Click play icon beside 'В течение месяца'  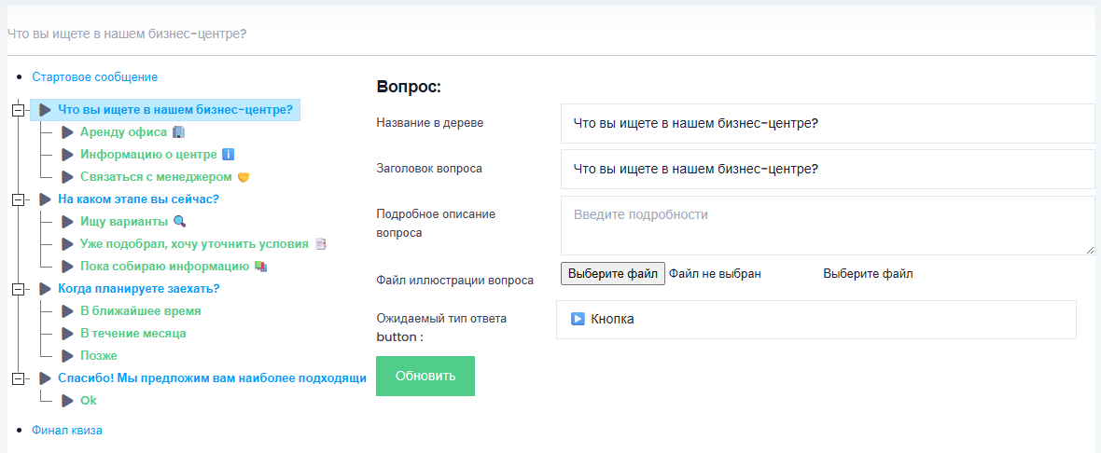point(67,334)
